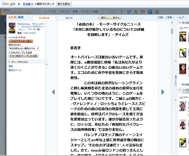Screen dimensions: 189x156
Task: Collapse the 表示履歴 panel on the right
Action: point(180,23)
